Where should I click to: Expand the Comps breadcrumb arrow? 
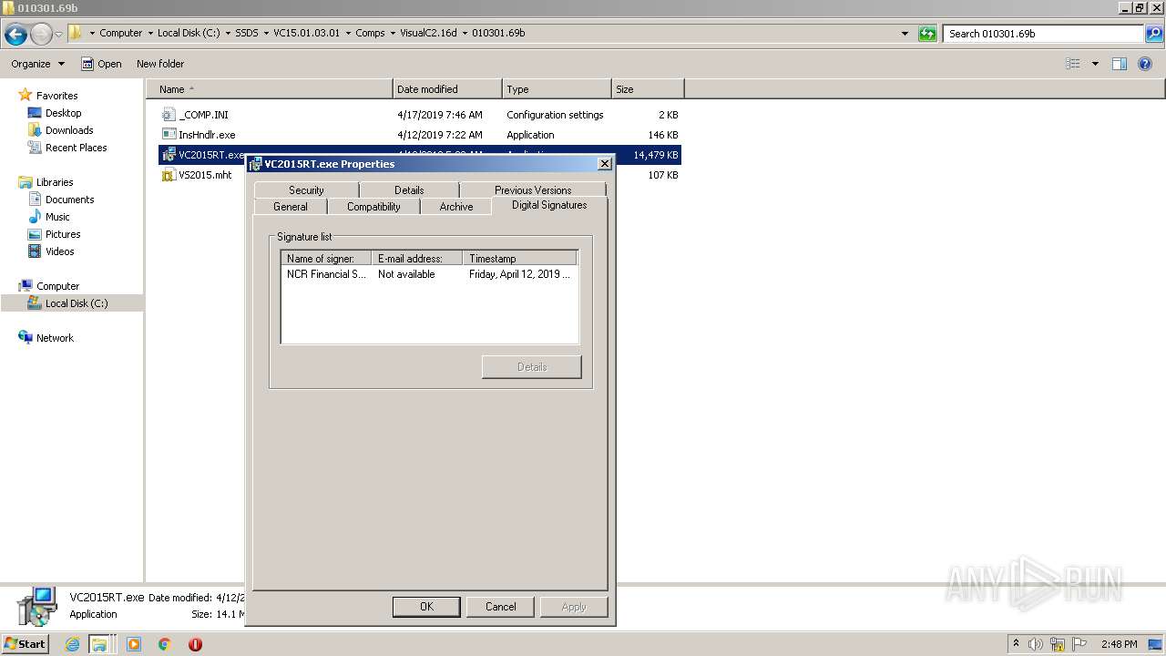(393, 33)
